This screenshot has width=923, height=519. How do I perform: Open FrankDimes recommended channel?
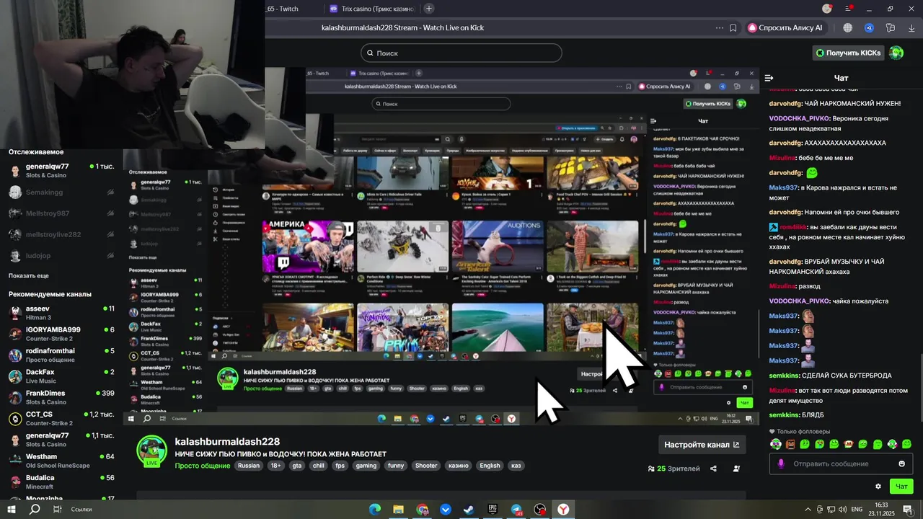click(61, 397)
